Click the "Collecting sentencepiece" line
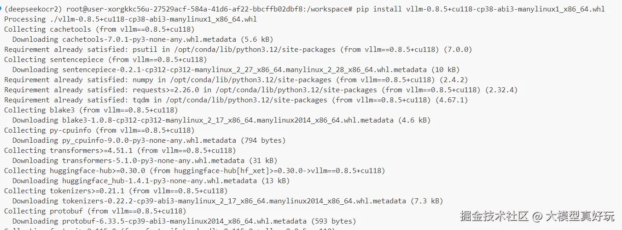 tap(105, 60)
